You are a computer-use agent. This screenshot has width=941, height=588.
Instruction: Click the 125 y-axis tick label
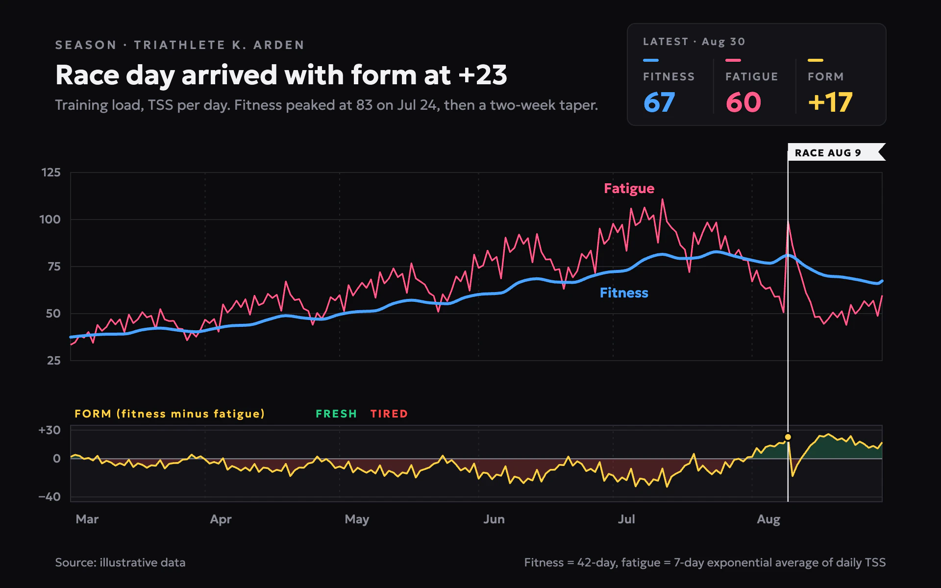tap(51, 172)
